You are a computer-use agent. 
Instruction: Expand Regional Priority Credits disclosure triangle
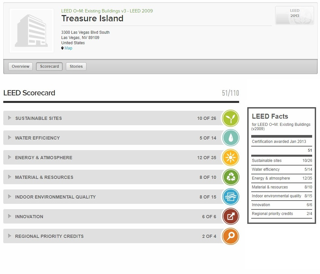(x=9, y=236)
